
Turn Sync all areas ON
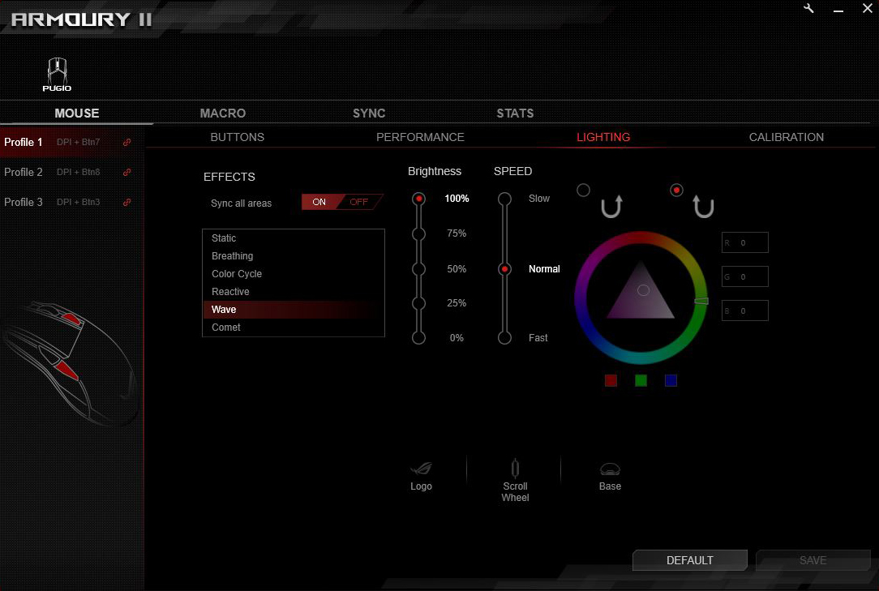coord(319,202)
